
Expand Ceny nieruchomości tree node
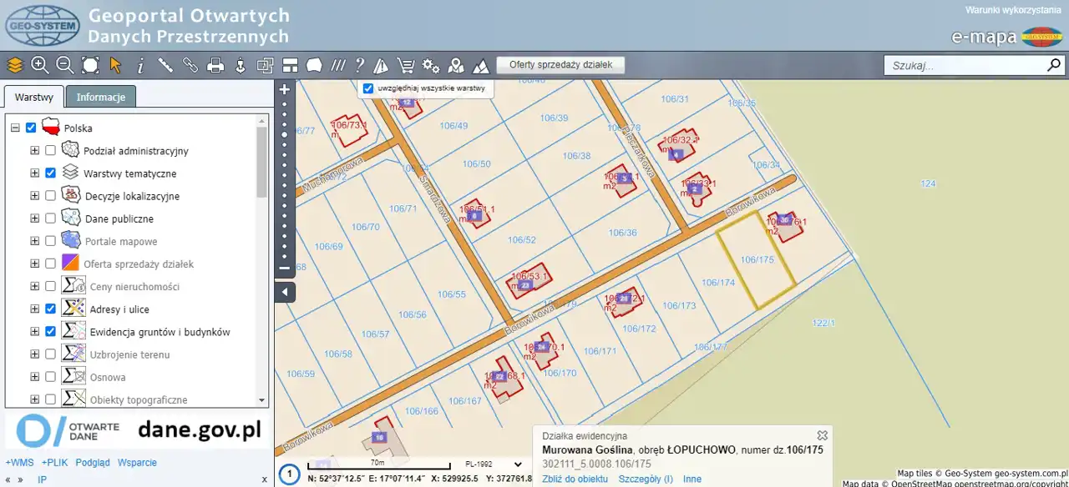[x=34, y=285]
